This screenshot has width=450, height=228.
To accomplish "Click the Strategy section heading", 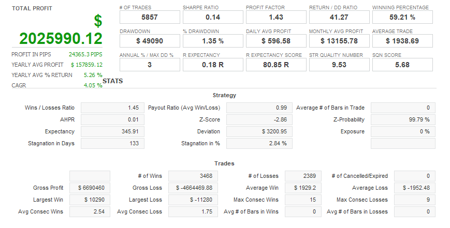I will (x=224, y=95).
